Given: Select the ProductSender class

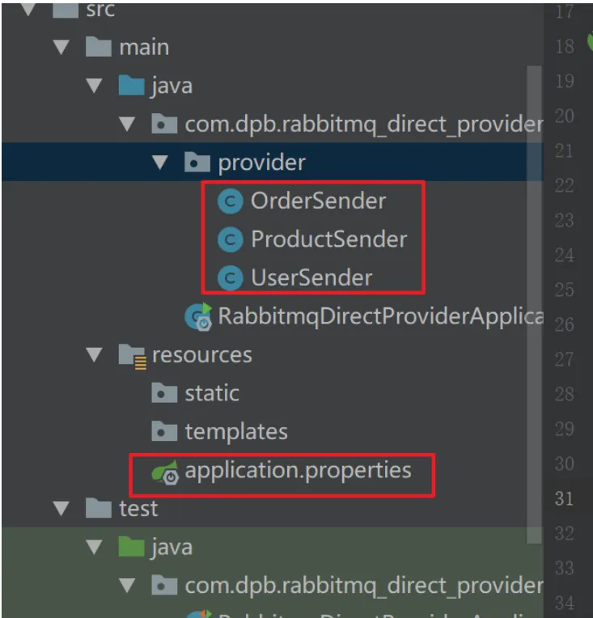Looking at the screenshot, I should [328, 239].
